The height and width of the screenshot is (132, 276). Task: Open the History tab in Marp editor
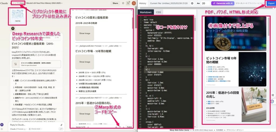coord(143,3)
